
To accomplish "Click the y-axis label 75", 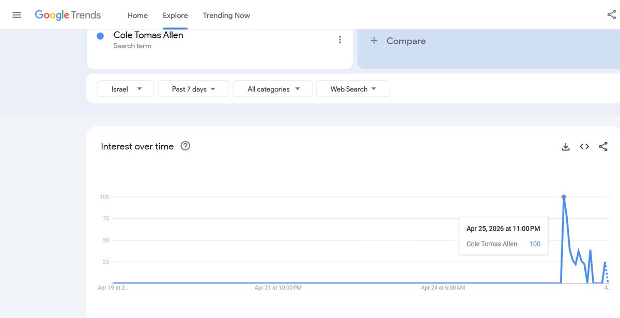I will [105, 219].
